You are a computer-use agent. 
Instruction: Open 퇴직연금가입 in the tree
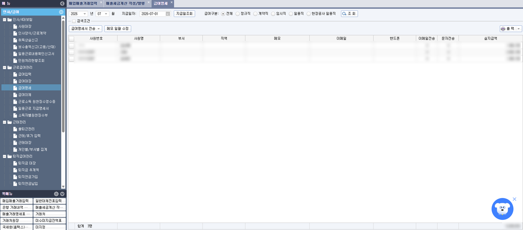(28, 177)
